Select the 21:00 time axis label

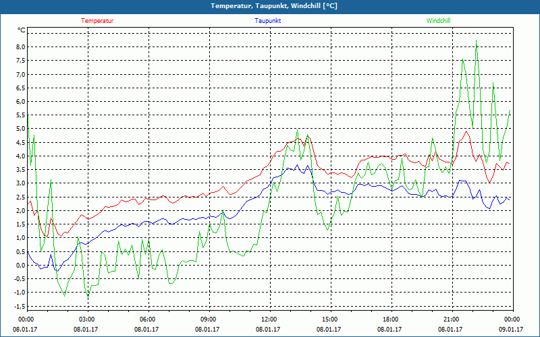pyautogui.click(x=452, y=319)
